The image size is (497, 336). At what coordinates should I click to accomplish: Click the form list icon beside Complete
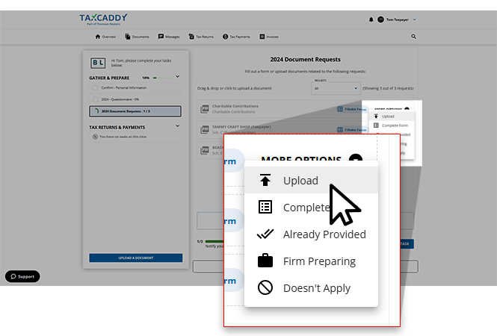265,207
